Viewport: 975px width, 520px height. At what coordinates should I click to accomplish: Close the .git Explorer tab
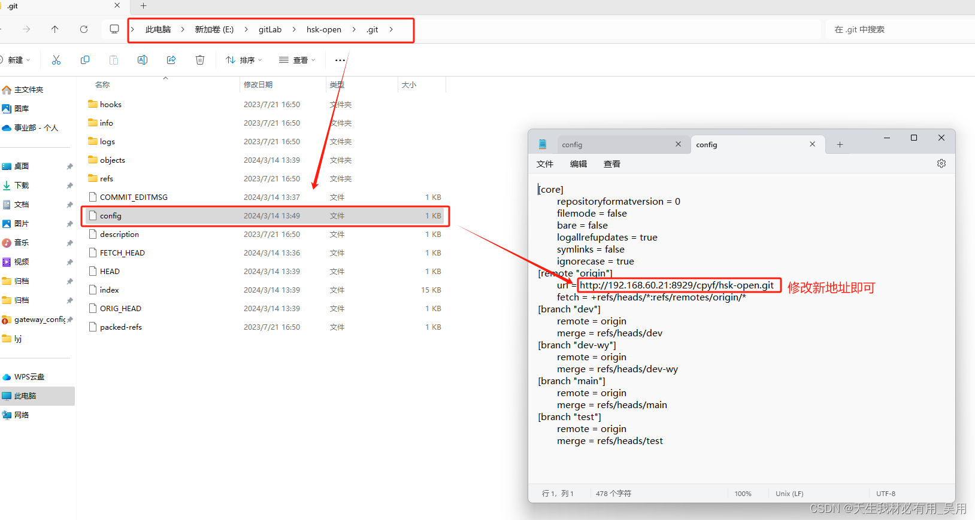pyautogui.click(x=117, y=5)
